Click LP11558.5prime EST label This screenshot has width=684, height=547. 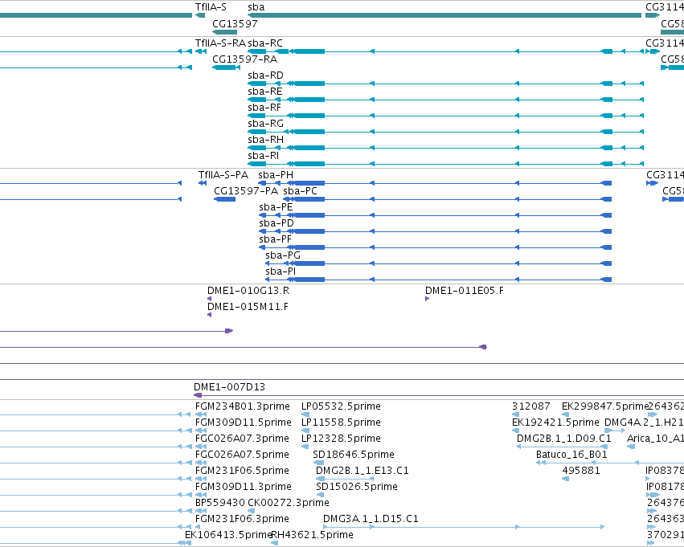341,422
